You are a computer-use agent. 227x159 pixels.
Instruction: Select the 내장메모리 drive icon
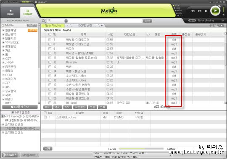[6, 120]
